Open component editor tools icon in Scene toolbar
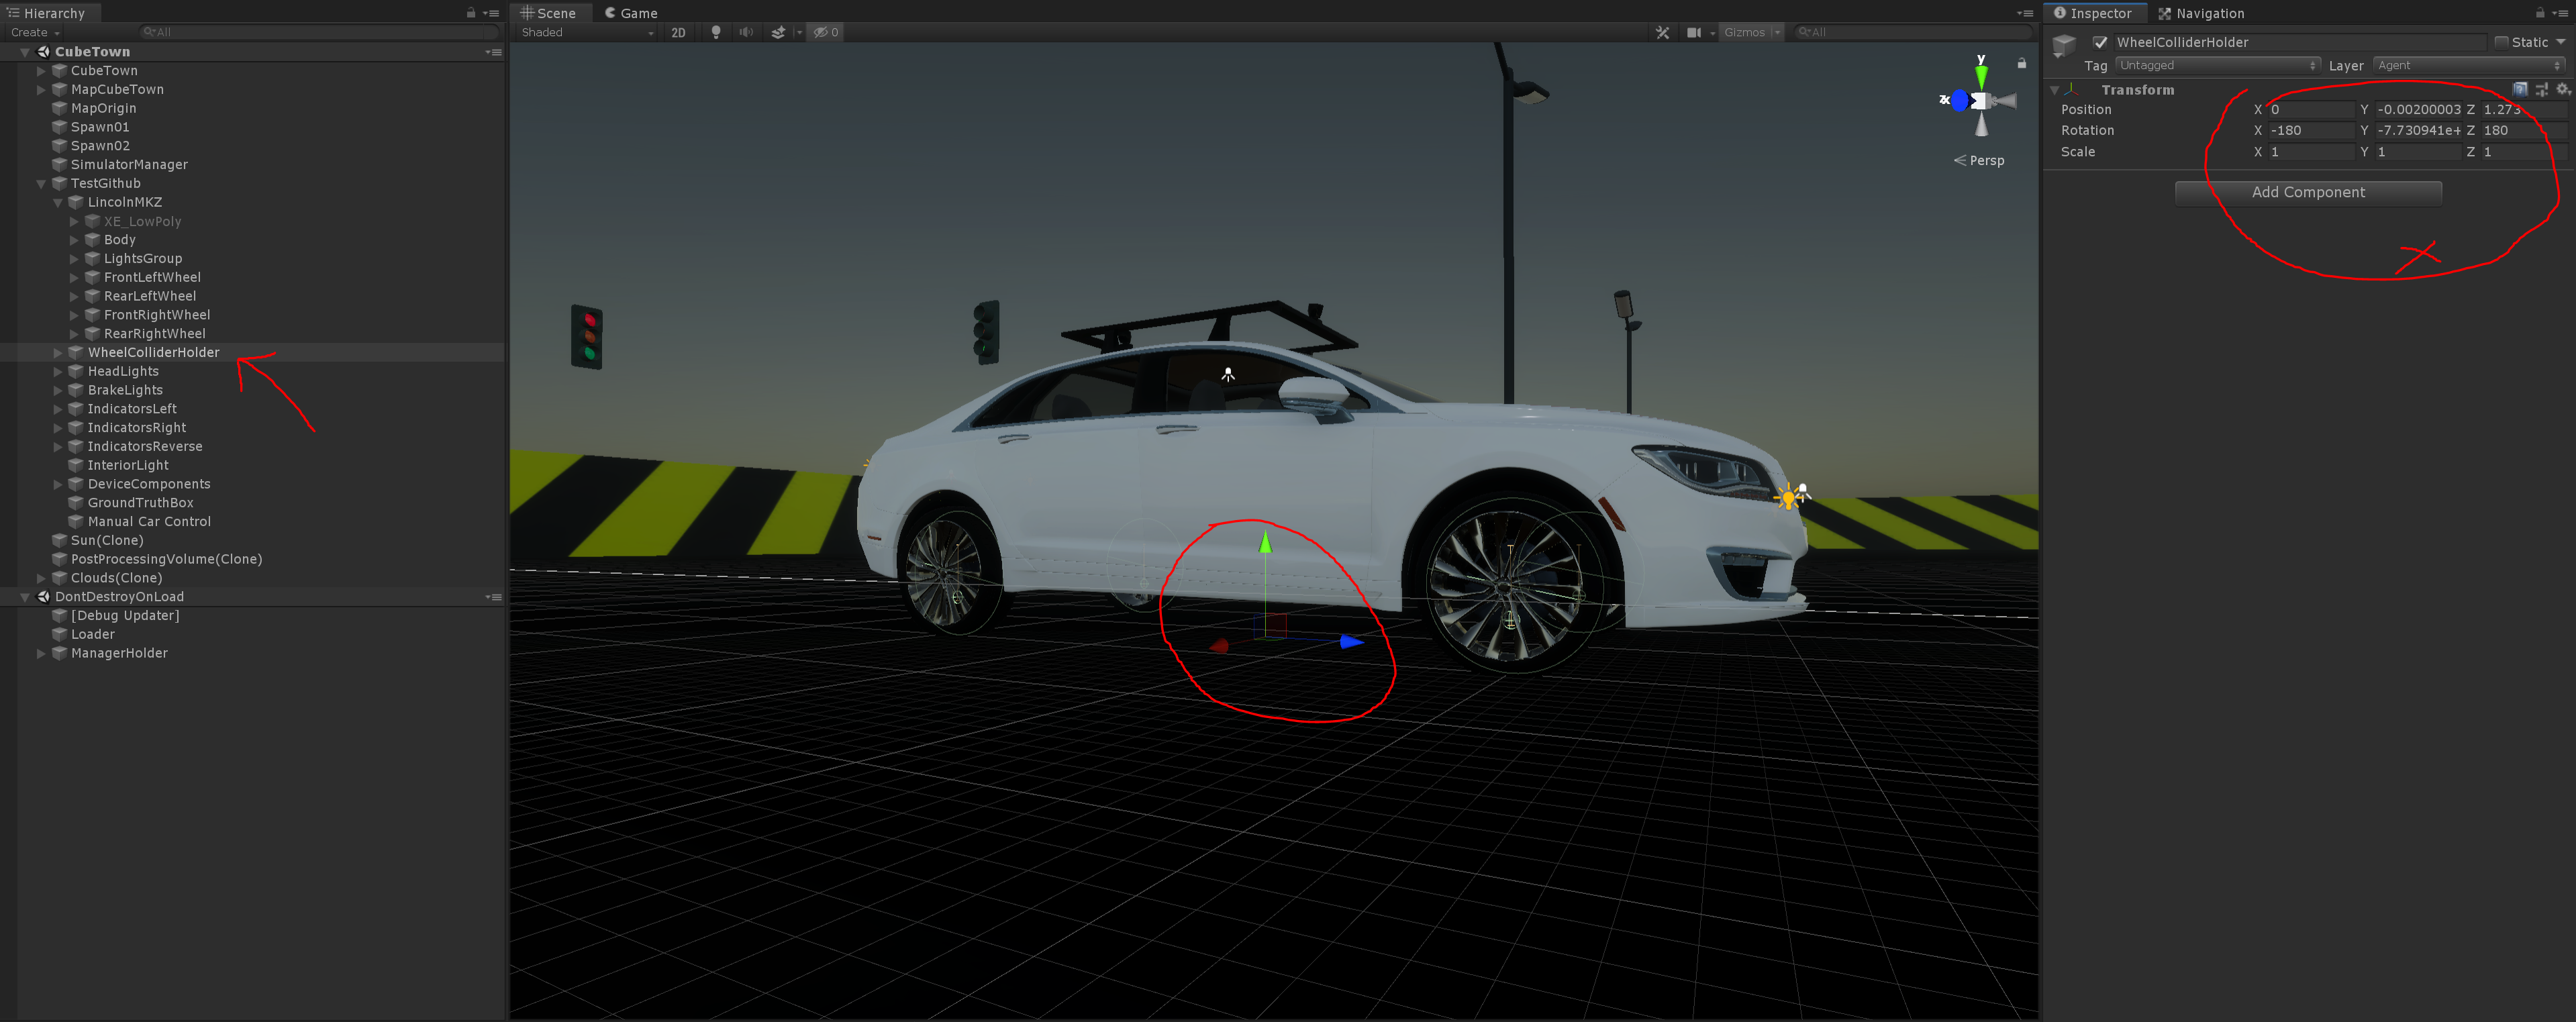The height and width of the screenshot is (1022, 2576). click(x=1662, y=32)
